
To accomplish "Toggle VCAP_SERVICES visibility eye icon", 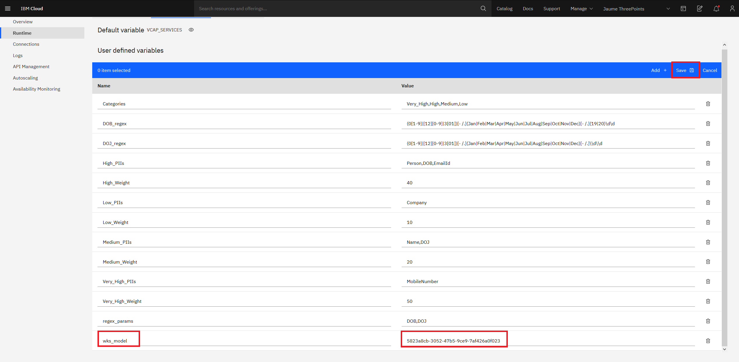I will [191, 30].
